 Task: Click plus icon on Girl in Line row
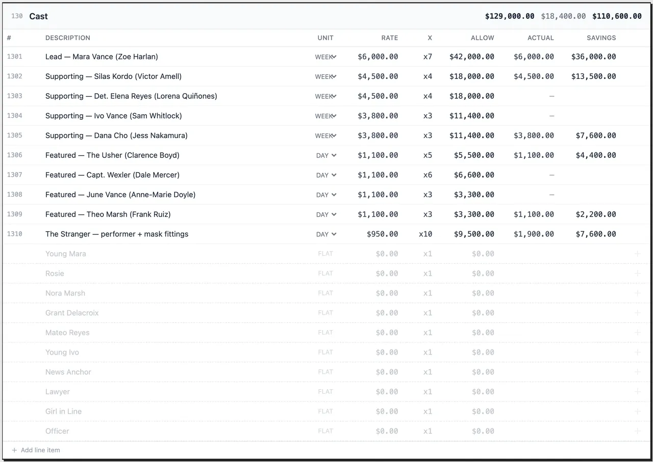tap(637, 411)
